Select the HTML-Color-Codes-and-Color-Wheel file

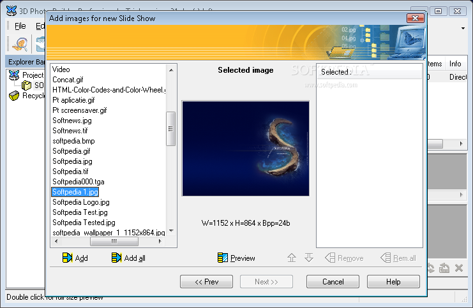tap(109, 90)
